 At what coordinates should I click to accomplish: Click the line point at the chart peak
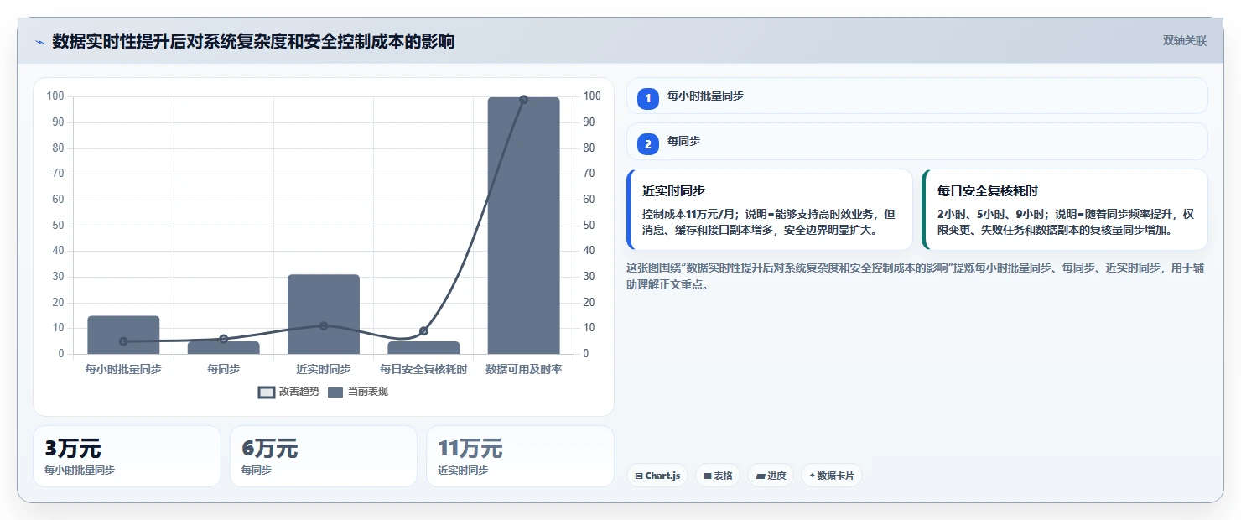[x=523, y=100]
